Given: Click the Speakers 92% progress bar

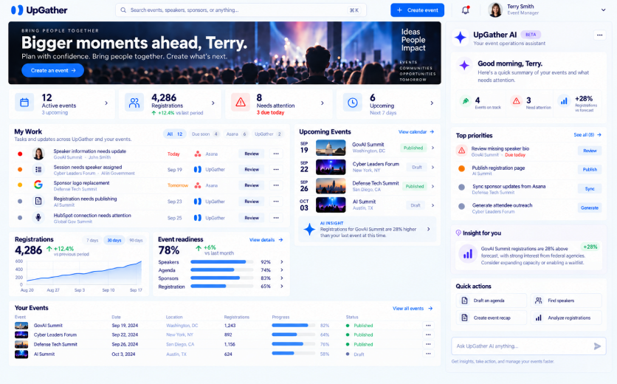Looking at the screenshot, I should 222,262.
